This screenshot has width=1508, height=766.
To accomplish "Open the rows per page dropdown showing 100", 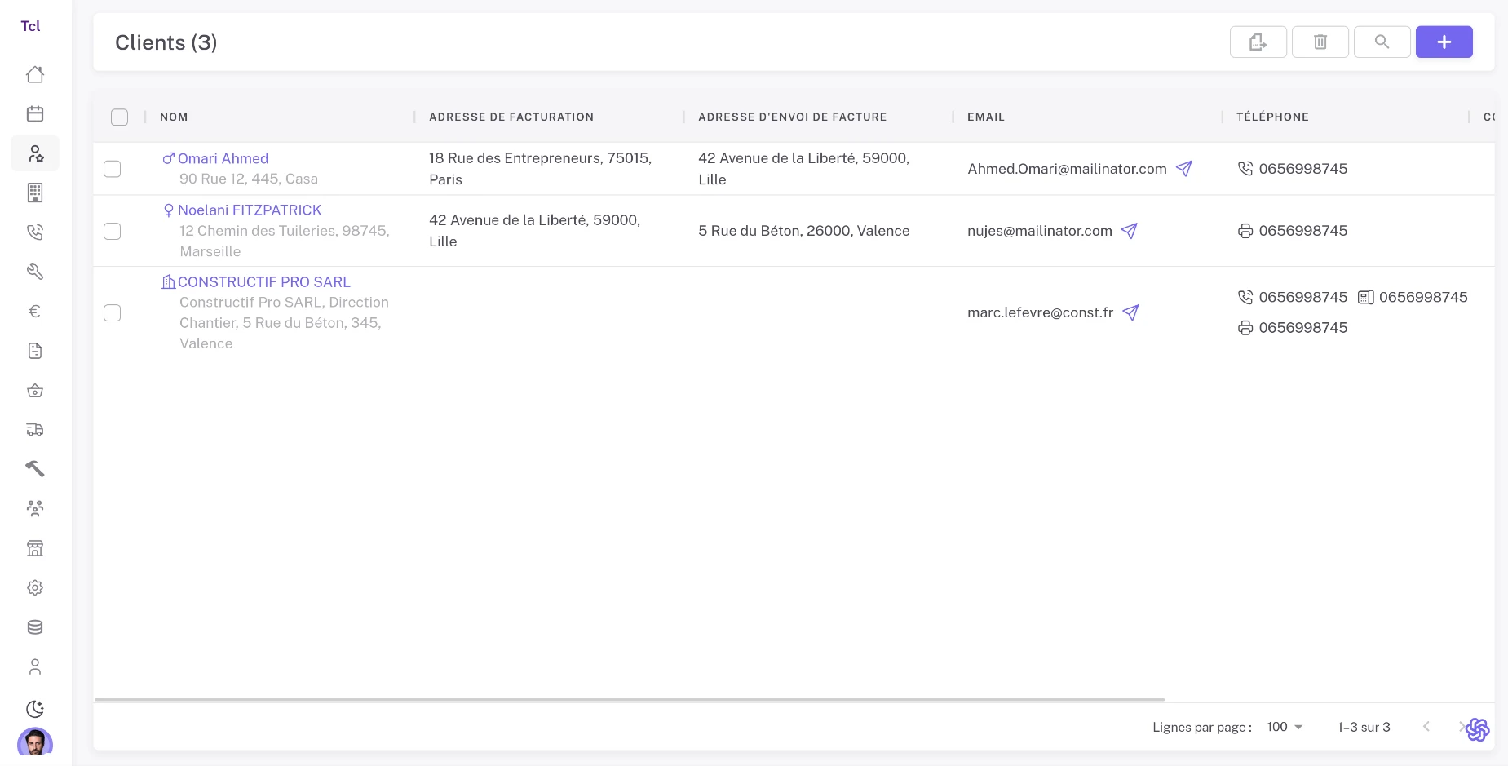I will [x=1285, y=727].
